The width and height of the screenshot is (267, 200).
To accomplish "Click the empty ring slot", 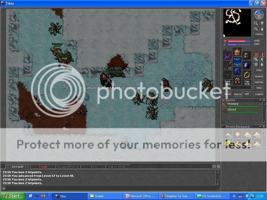I will tap(227, 75).
